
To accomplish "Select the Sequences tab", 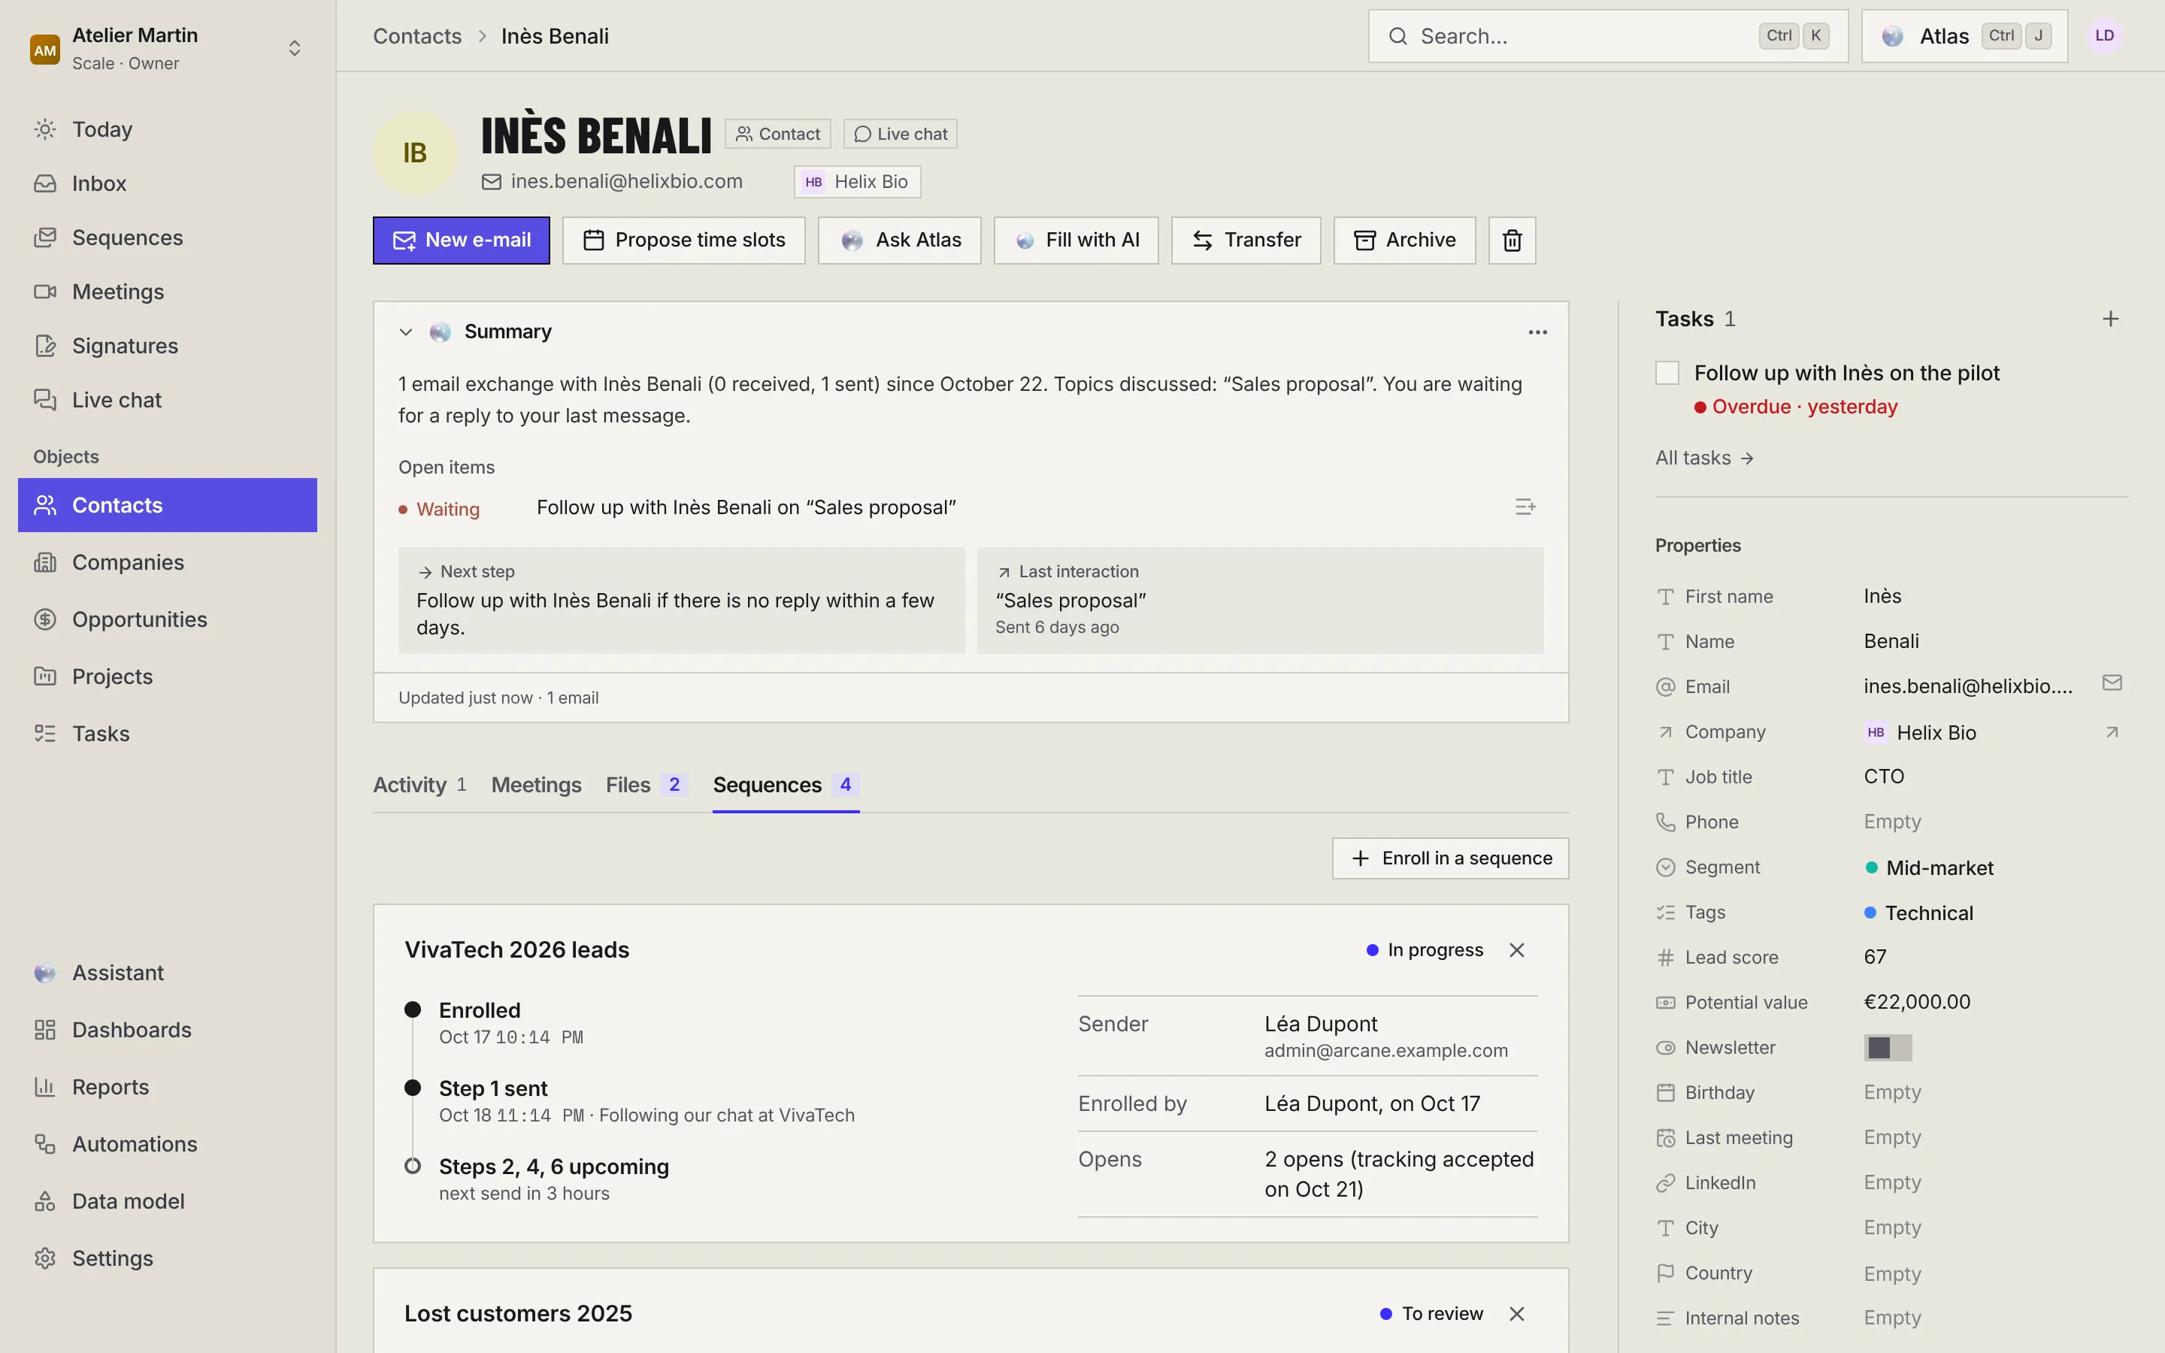I will pos(786,785).
